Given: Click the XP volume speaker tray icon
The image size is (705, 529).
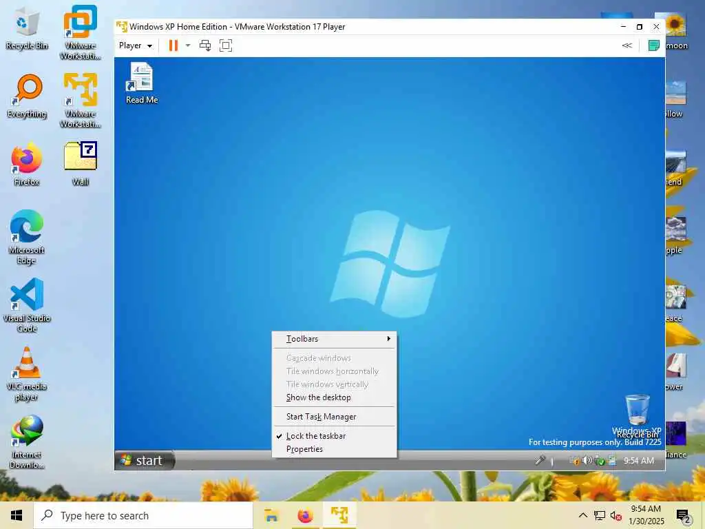Looking at the screenshot, I should tap(587, 460).
